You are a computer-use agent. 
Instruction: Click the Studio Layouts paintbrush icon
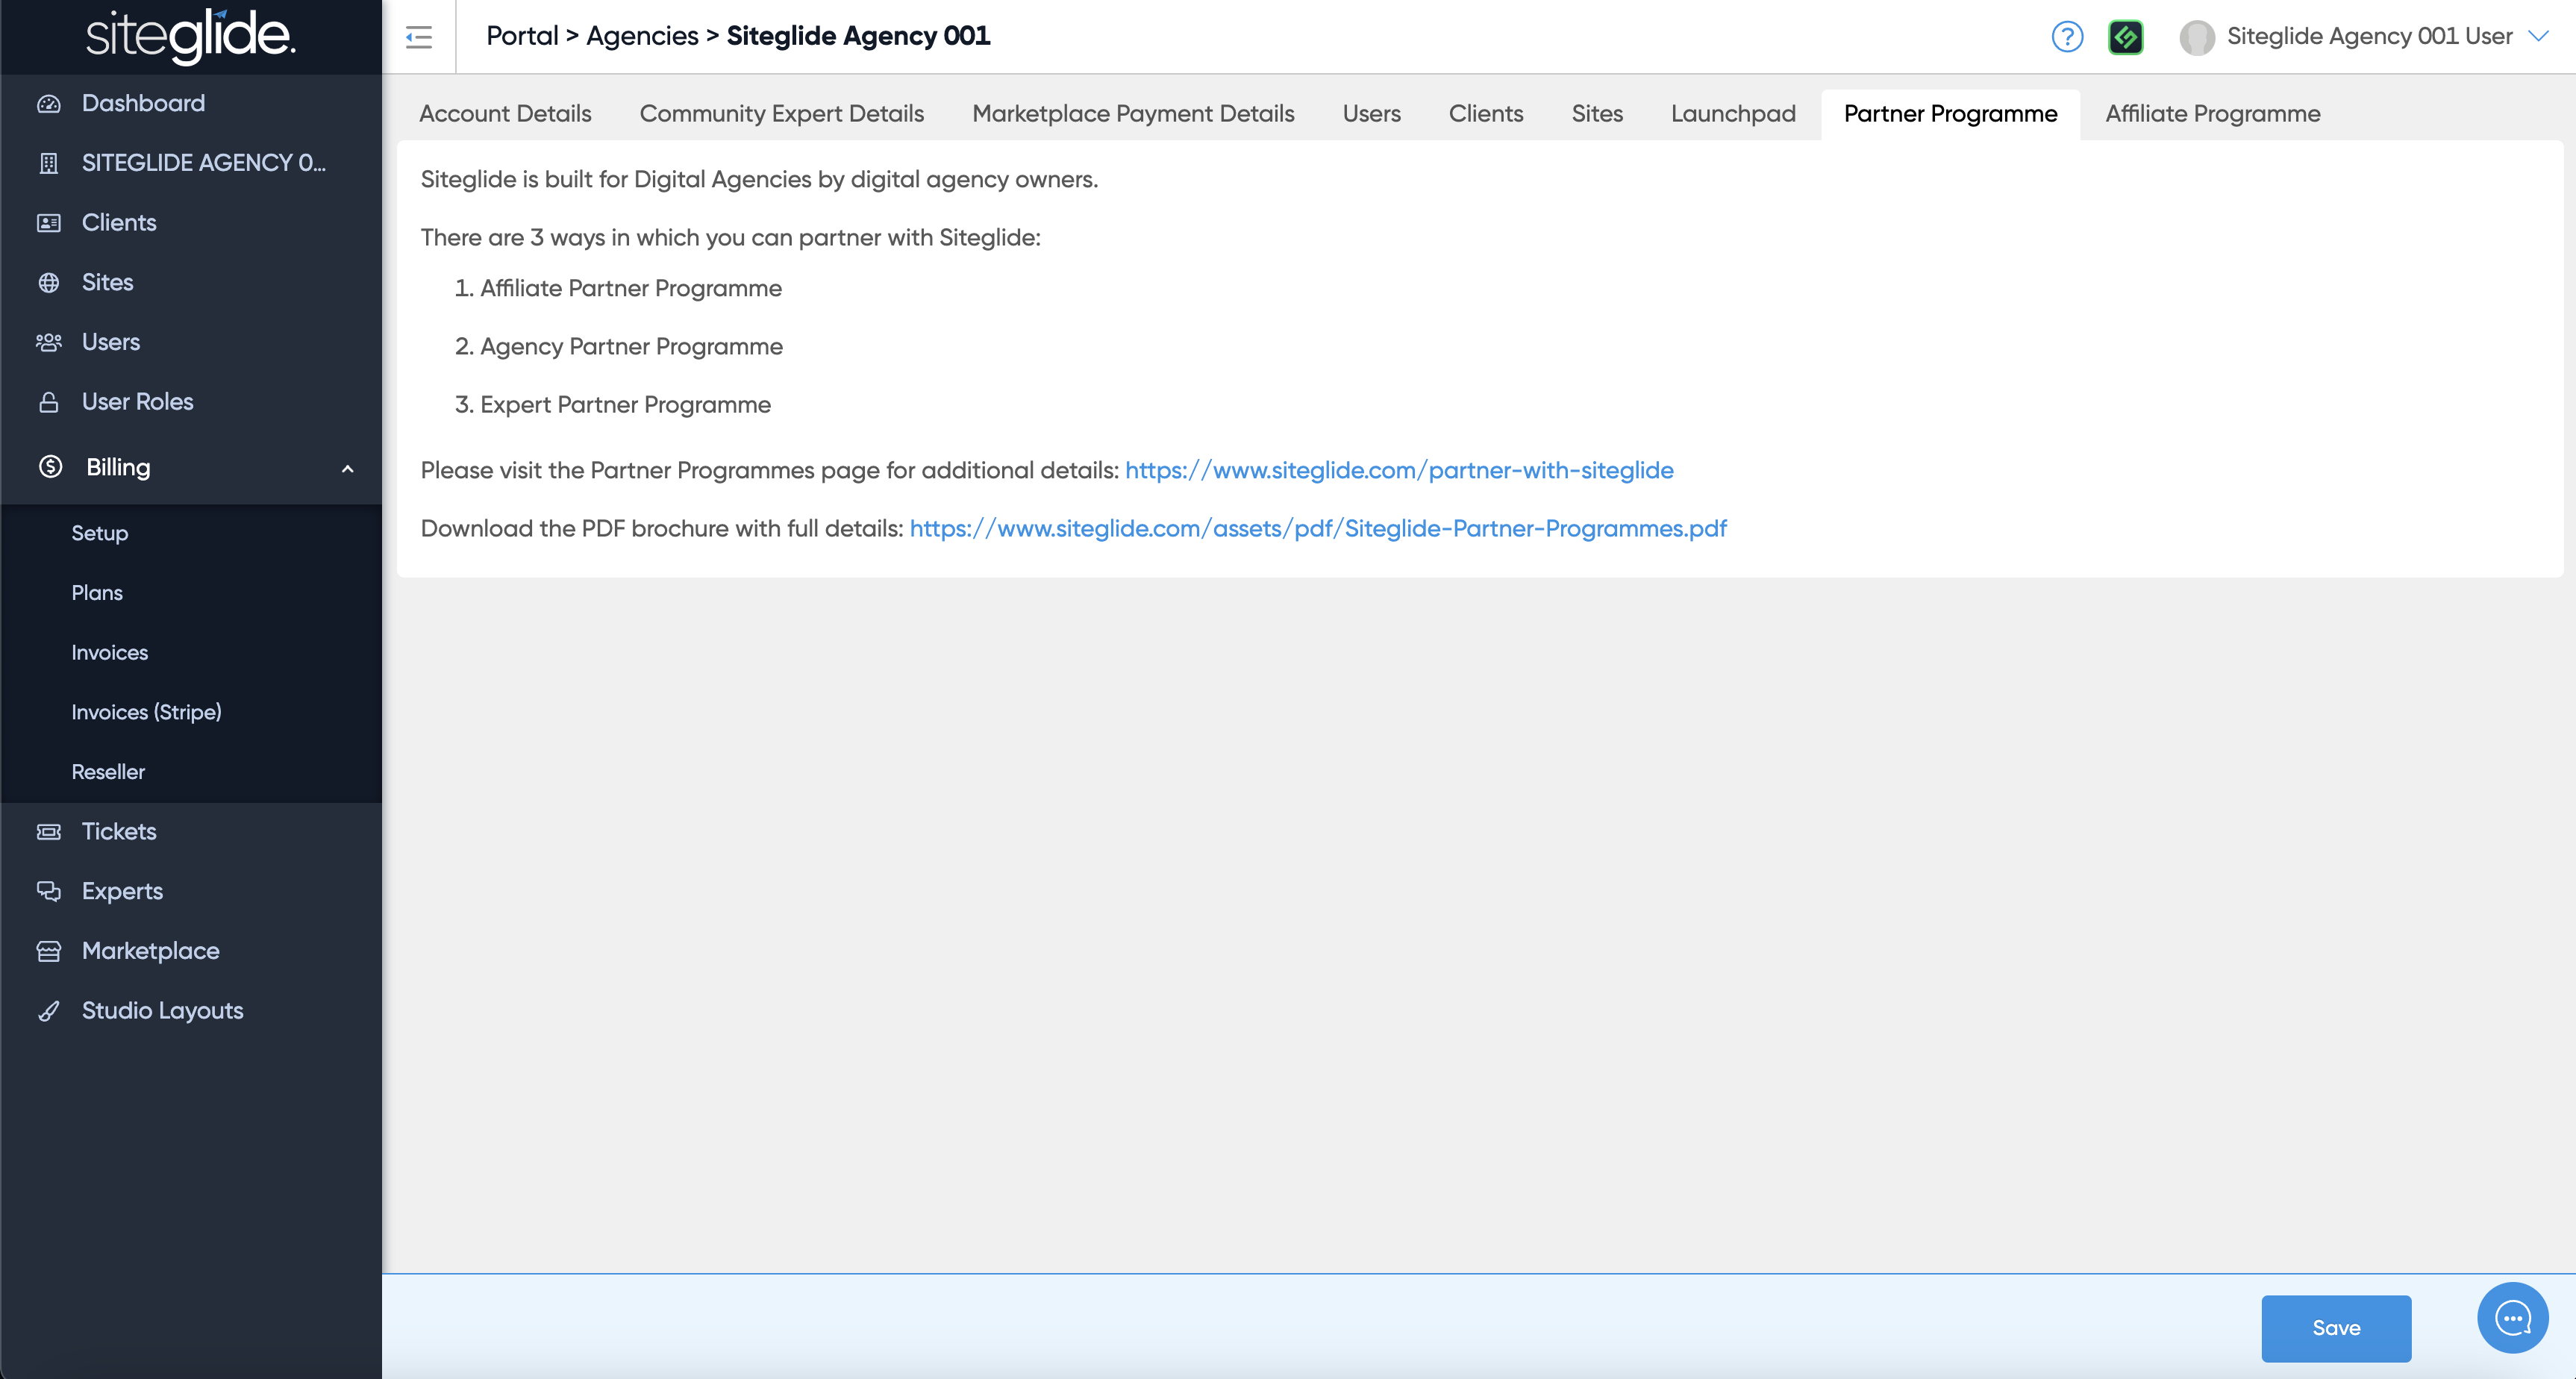click(48, 1011)
